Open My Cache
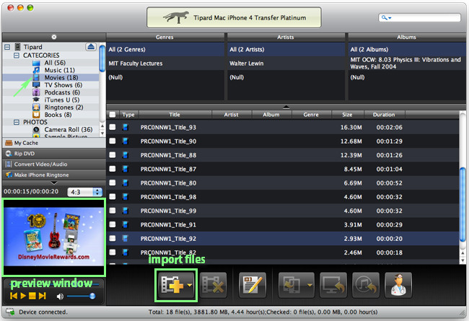Image resolution: width=469 pixels, height=321 pixels. pyautogui.click(x=54, y=143)
